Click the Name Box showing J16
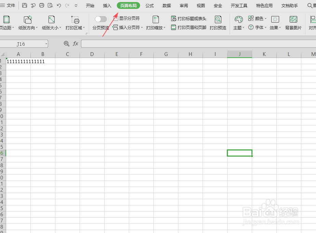316x233 pixels. click(x=21, y=44)
